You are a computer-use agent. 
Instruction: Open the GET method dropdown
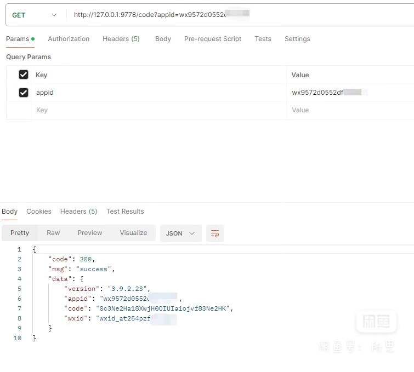point(35,15)
